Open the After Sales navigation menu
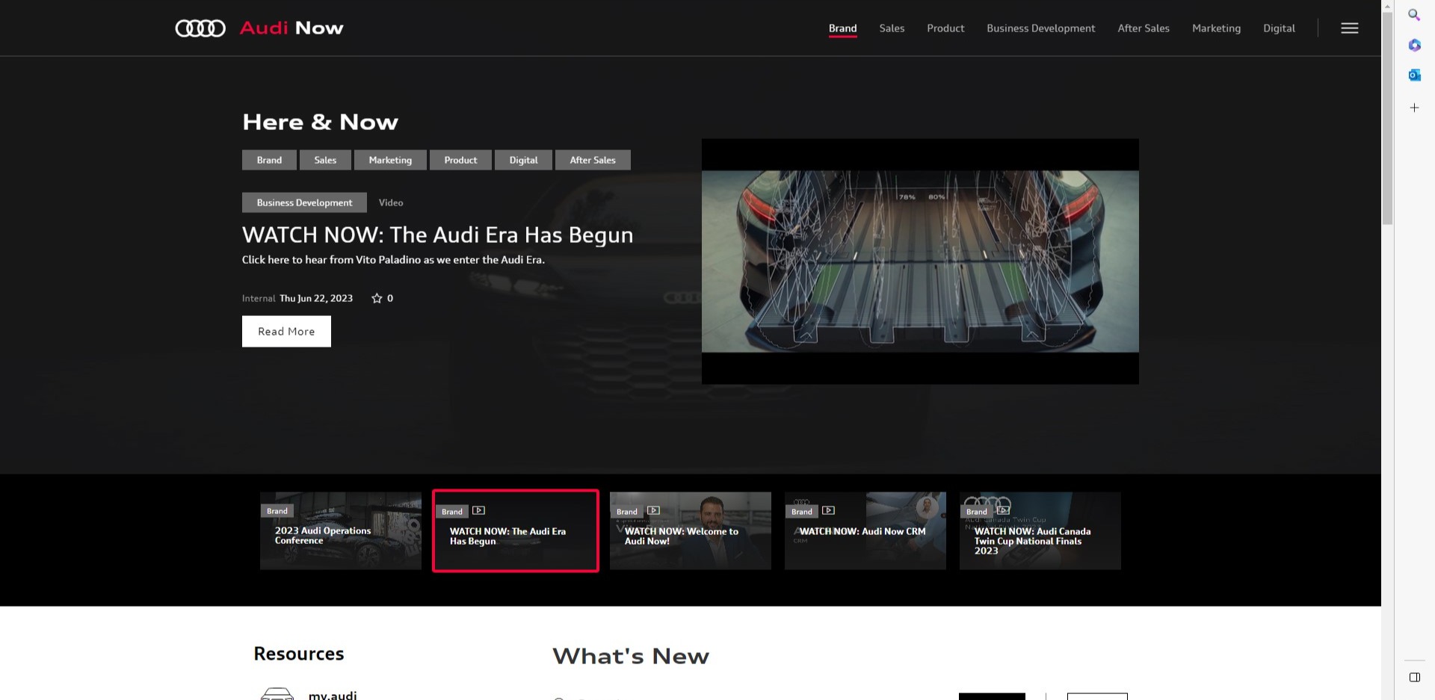Screen dimensions: 1435x700 [1143, 28]
